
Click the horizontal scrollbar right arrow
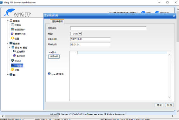pyautogui.click(x=172, y=116)
